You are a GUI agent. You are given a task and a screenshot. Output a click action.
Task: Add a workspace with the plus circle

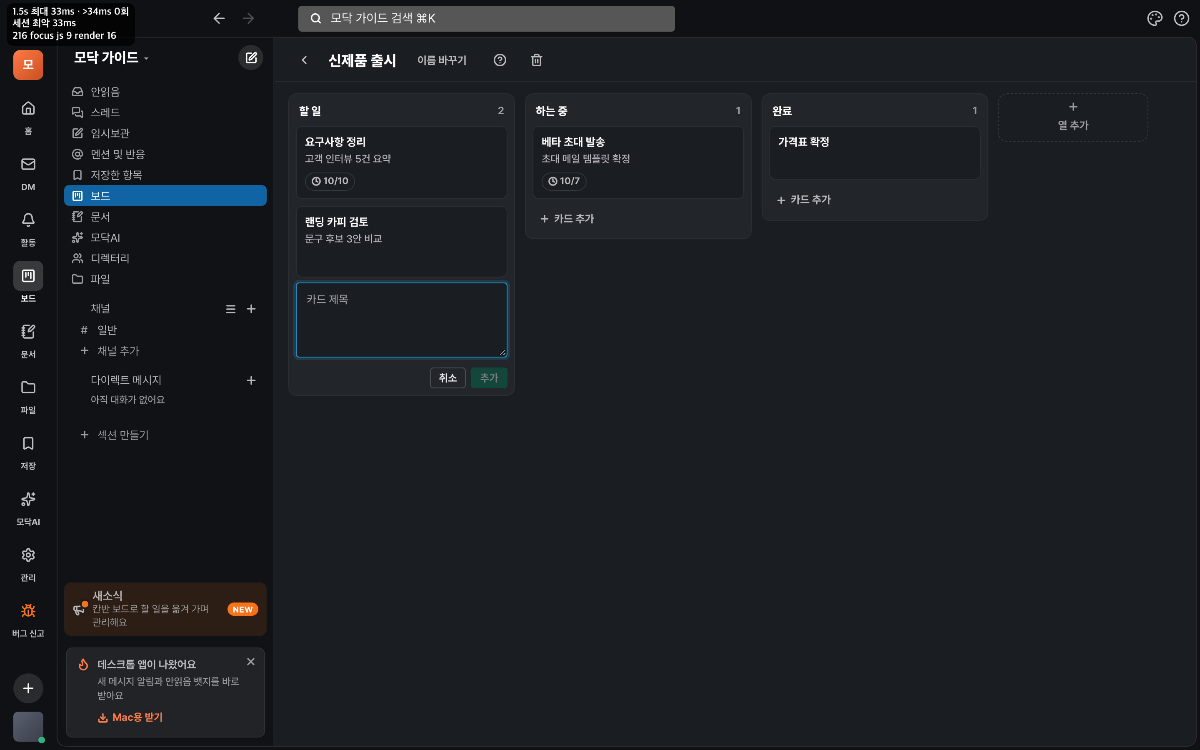tap(28, 688)
